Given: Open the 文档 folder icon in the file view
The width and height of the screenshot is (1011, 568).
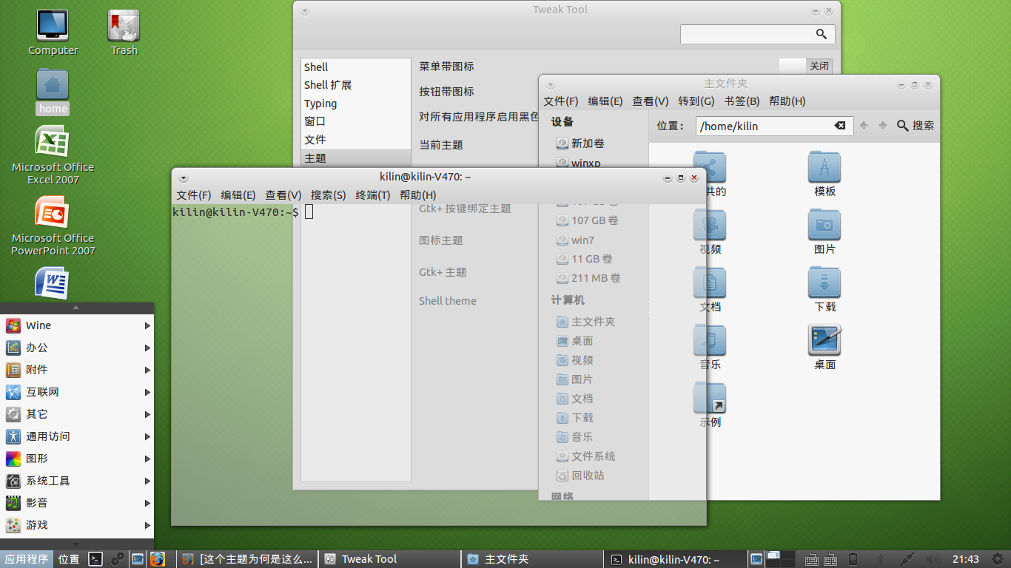Looking at the screenshot, I should (x=710, y=282).
